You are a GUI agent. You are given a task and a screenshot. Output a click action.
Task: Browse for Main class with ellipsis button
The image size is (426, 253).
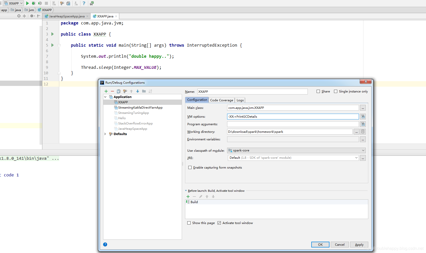point(363,108)
